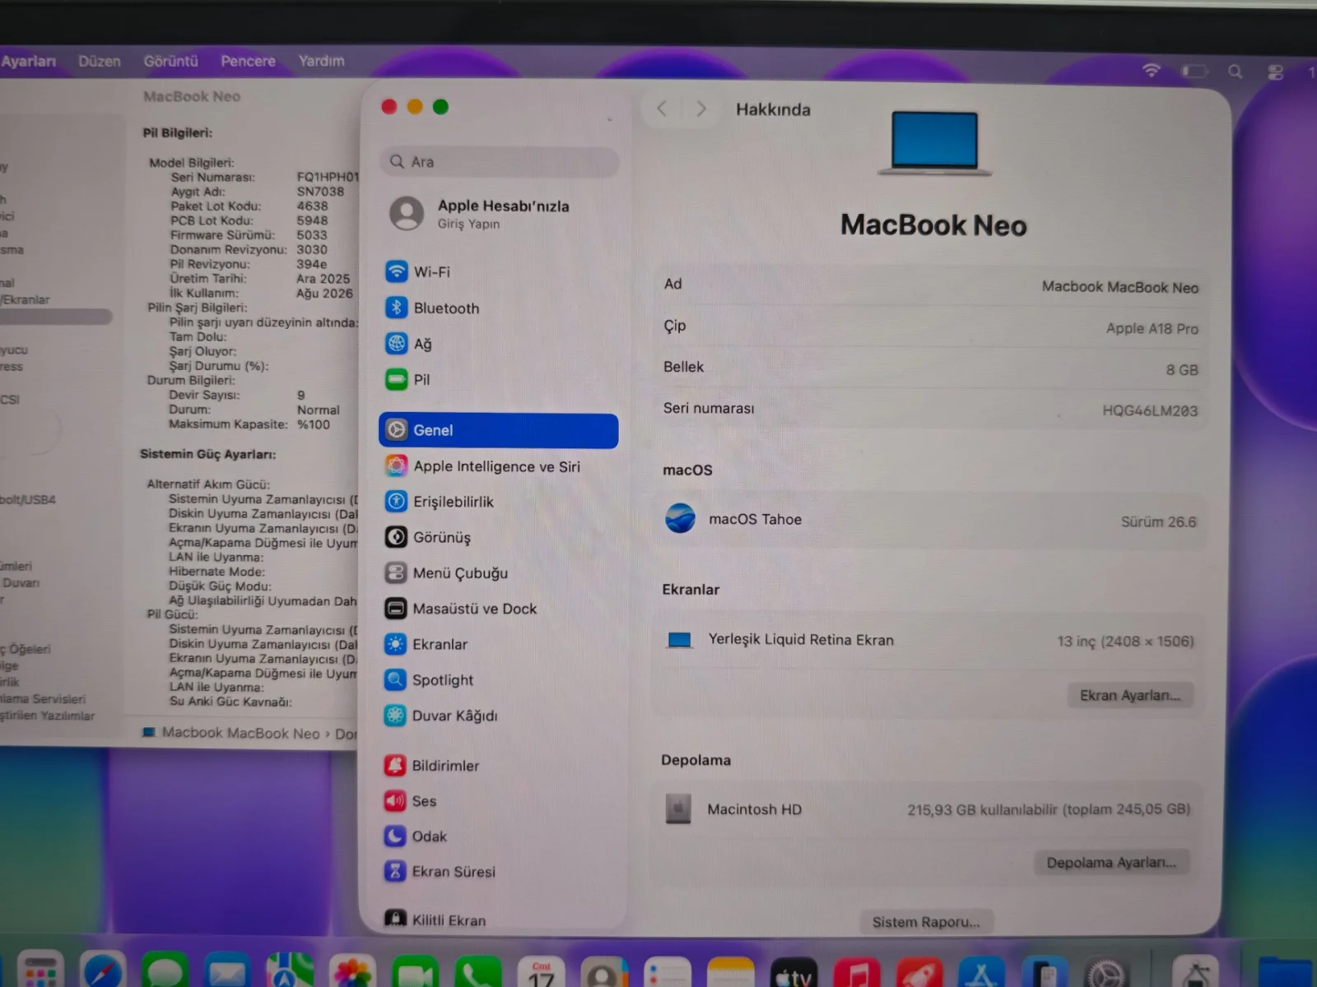This screenshot has width=1317, height=987.
Task: Open Spotlight settings
Action: coord(499,680)
